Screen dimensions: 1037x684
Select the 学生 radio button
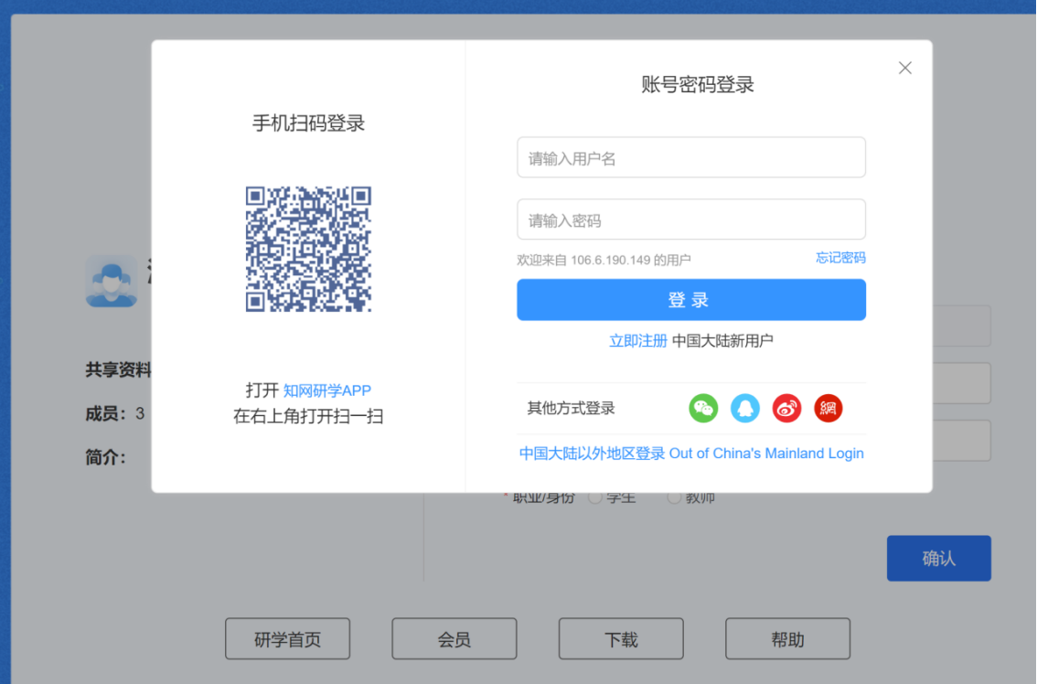pyautogui.click(x=595, y=497)
